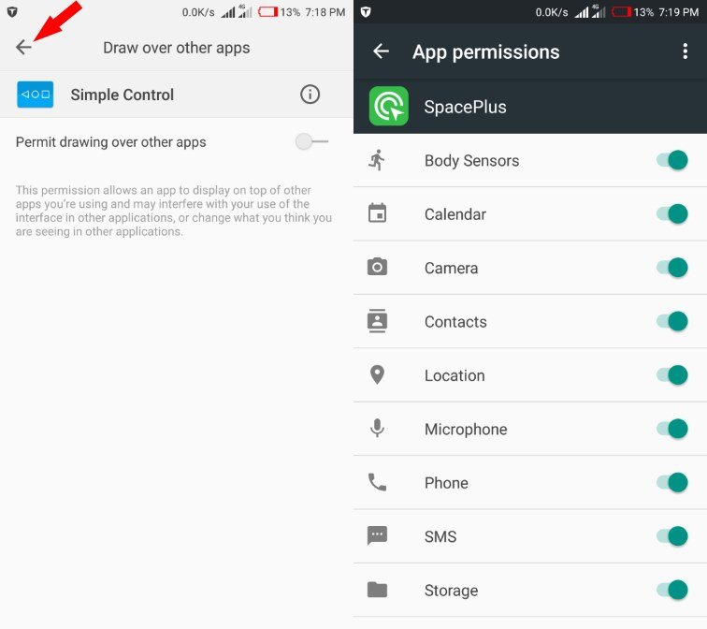Tap the Body Sensors running icon

coord(377,160)
